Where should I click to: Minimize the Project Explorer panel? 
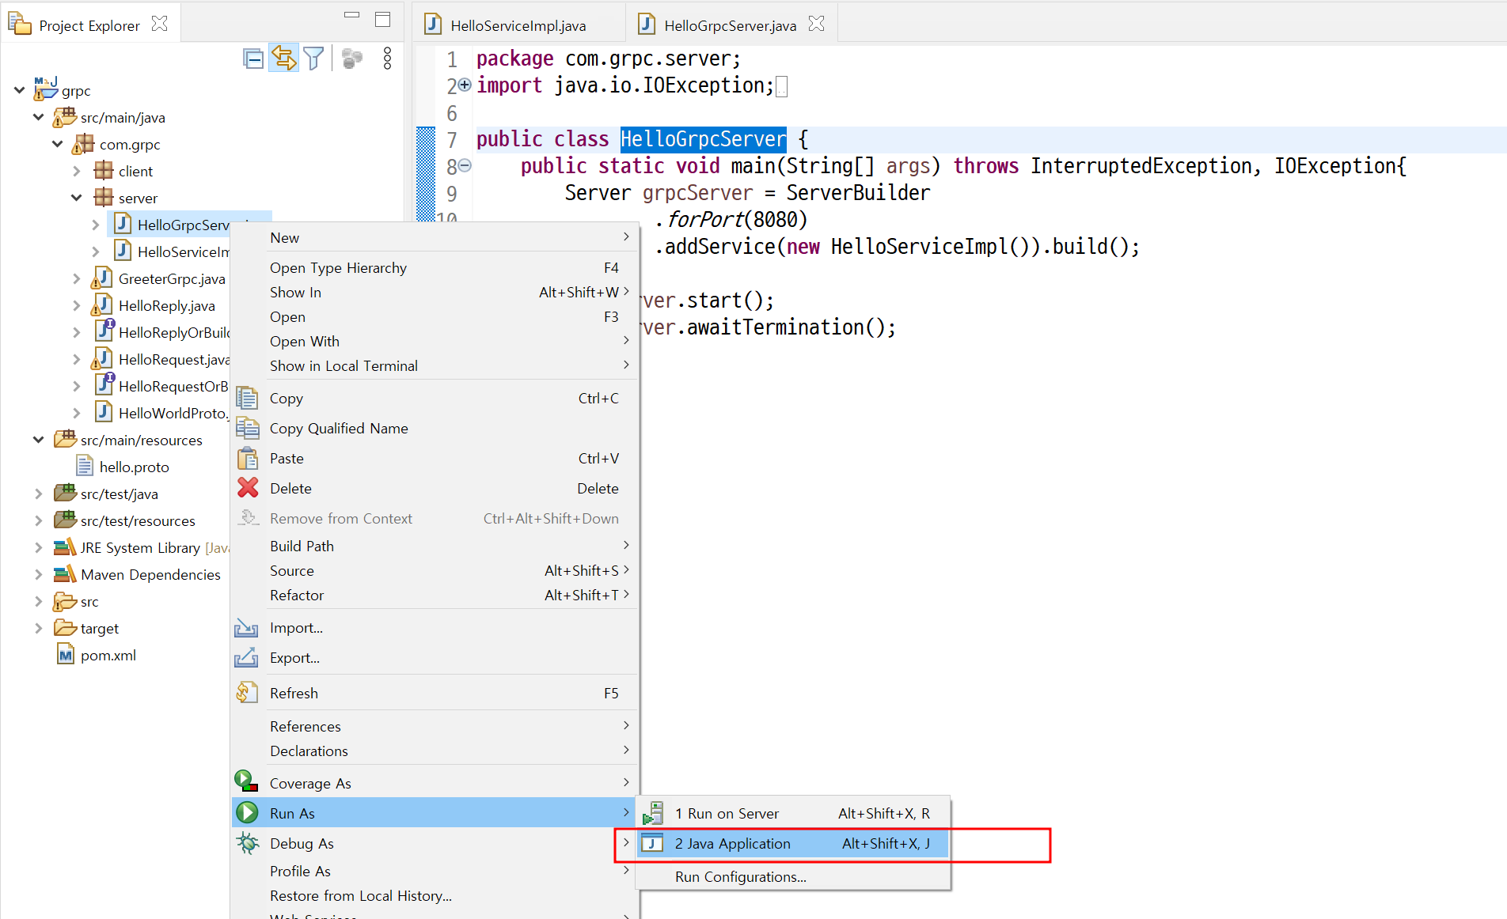[351, 16]
